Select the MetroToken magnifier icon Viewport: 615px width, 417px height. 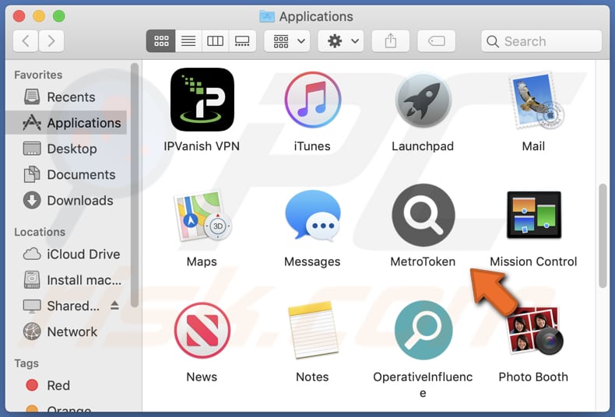point(423,215)
